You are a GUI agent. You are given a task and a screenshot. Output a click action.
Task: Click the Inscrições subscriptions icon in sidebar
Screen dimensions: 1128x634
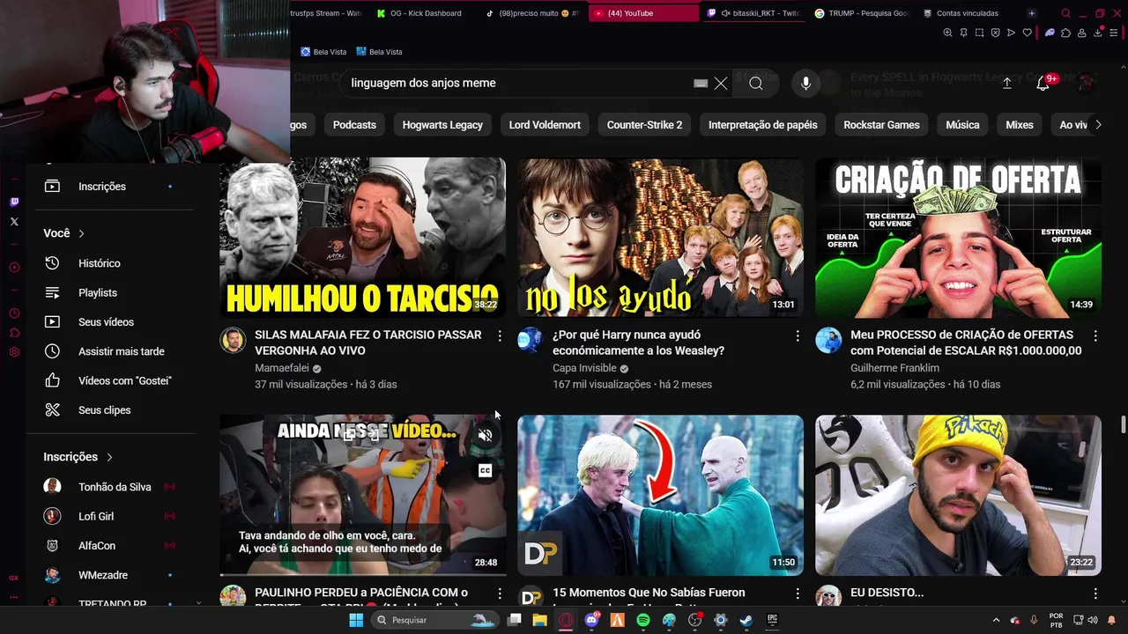point(52,187)
